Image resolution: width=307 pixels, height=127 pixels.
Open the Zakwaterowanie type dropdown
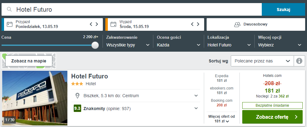(x=127, y=45)
